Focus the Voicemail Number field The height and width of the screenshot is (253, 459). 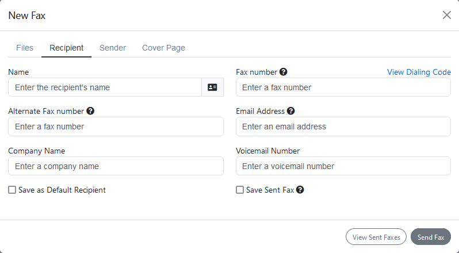coord(343,166)
